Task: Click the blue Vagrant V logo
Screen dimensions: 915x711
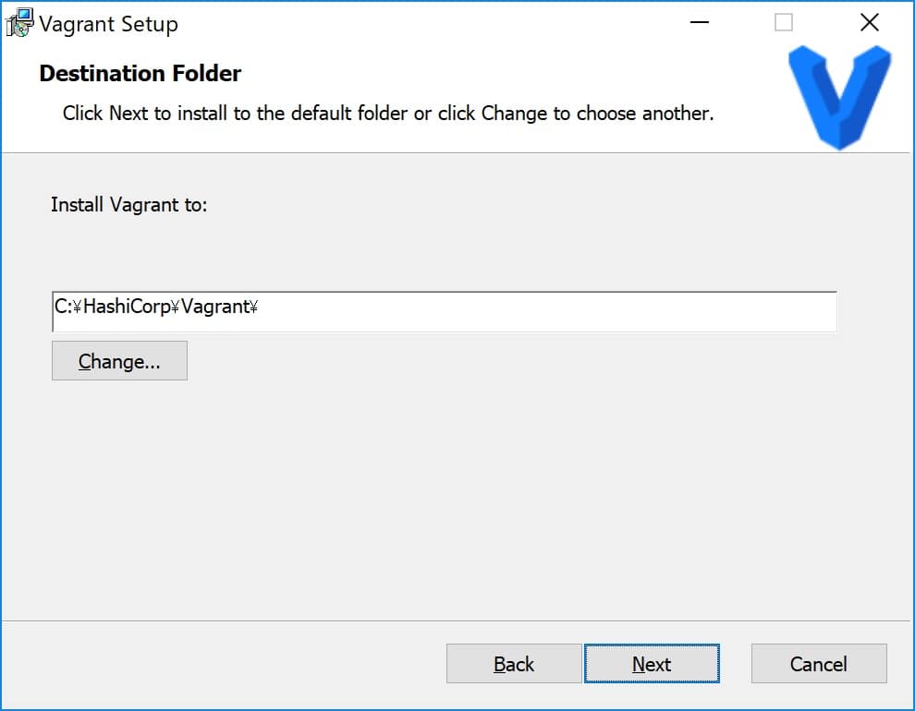Action: pos(839,97)
